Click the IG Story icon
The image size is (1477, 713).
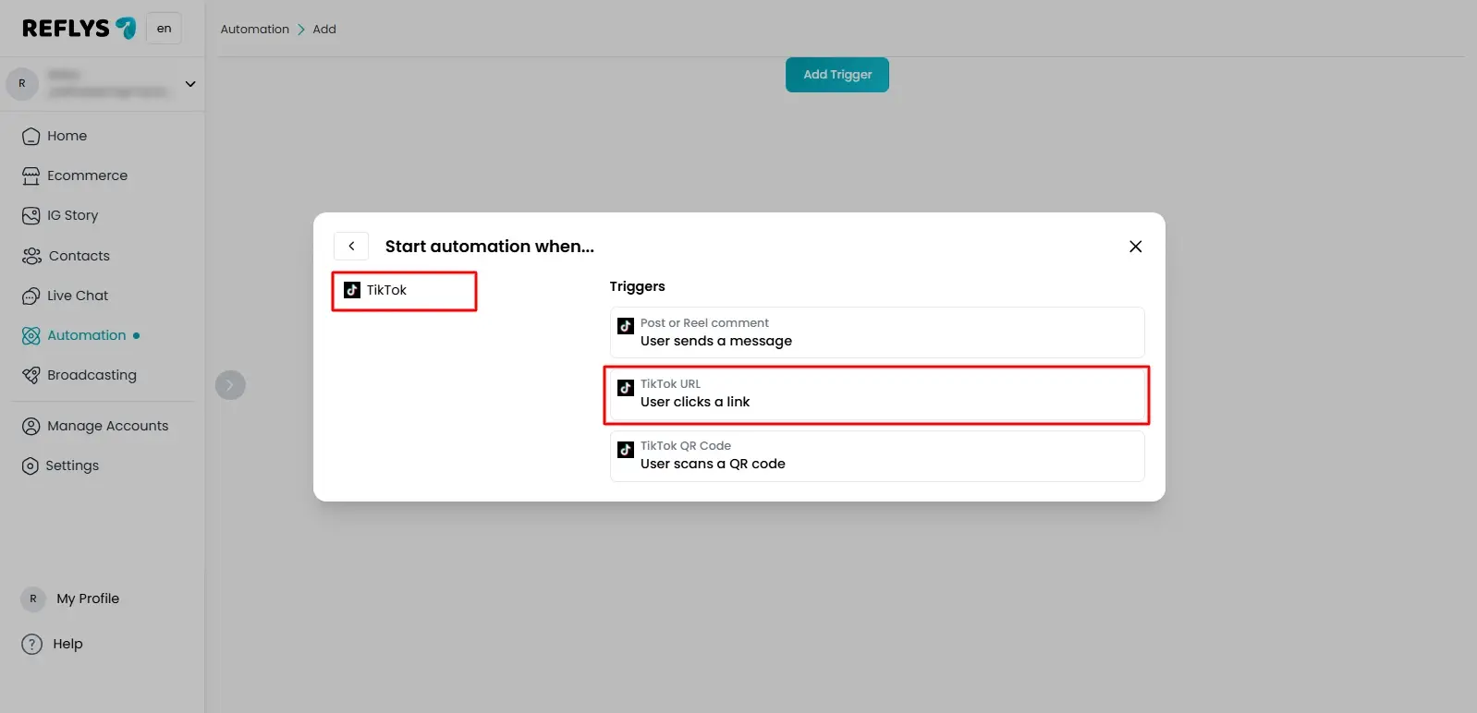click(31, 216)
